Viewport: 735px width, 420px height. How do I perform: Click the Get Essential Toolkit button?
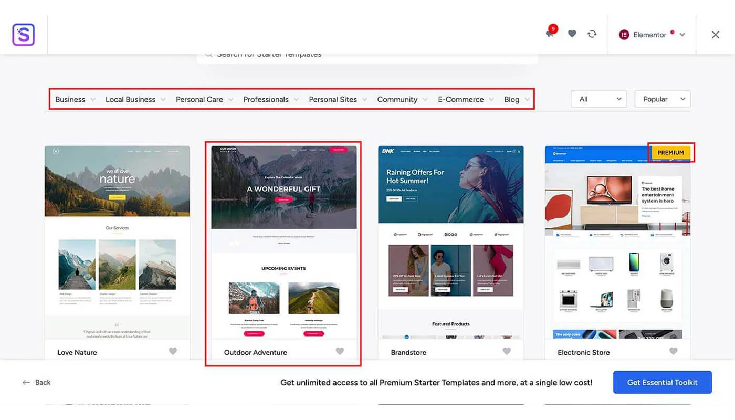coord(662,382)
